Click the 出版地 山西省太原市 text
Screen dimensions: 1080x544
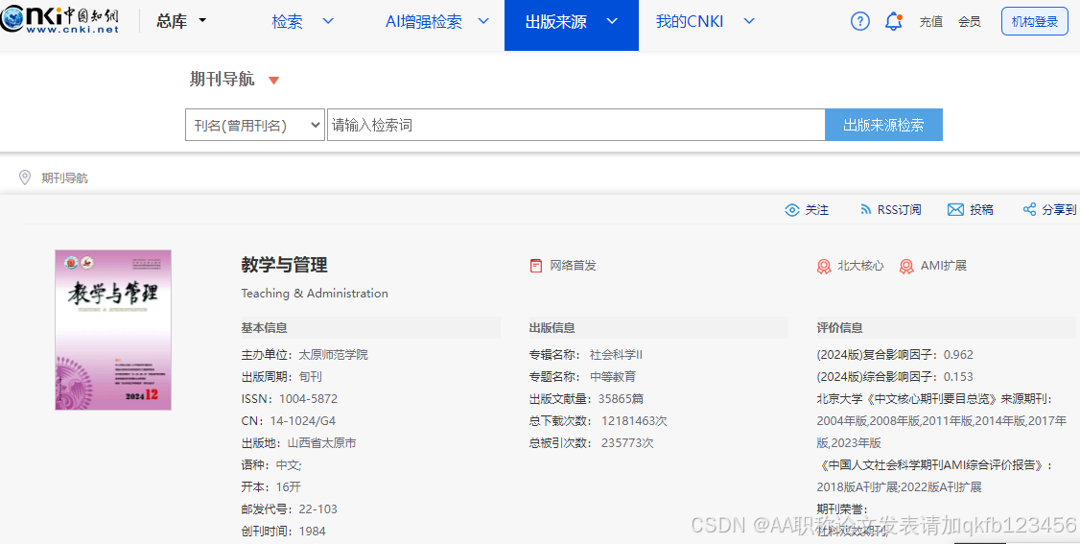[x=299, y=442]
